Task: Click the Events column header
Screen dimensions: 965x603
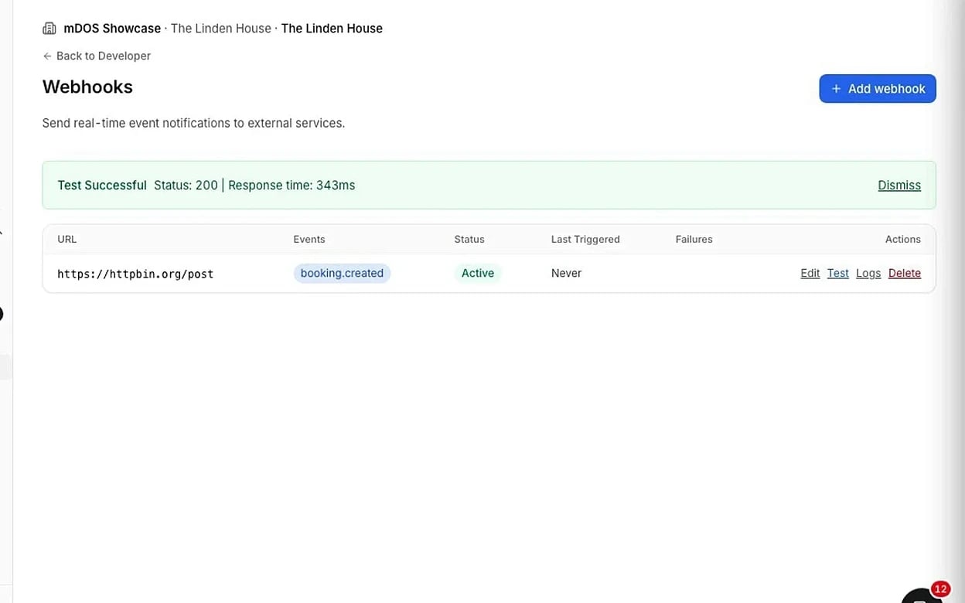Action: 309,240
